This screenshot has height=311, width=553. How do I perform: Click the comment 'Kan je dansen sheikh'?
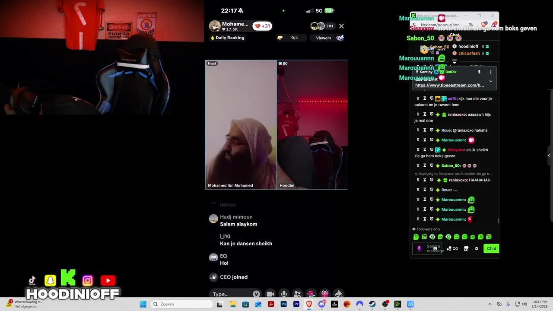coord(246,244)
